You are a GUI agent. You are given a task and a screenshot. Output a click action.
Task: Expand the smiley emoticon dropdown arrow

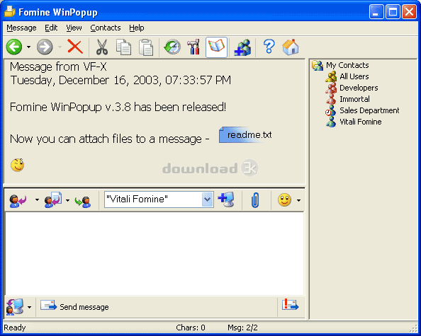[x=298, y=200]
